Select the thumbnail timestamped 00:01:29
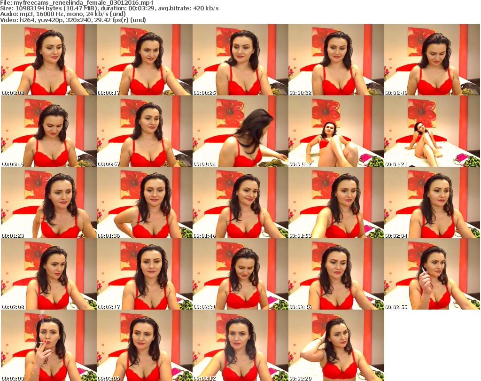The image size is (481, 381). 49,202
